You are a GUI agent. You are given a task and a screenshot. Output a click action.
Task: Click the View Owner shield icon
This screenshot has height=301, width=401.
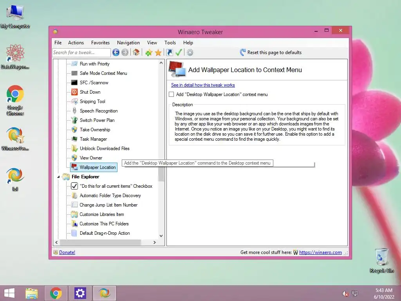(74, 158)
